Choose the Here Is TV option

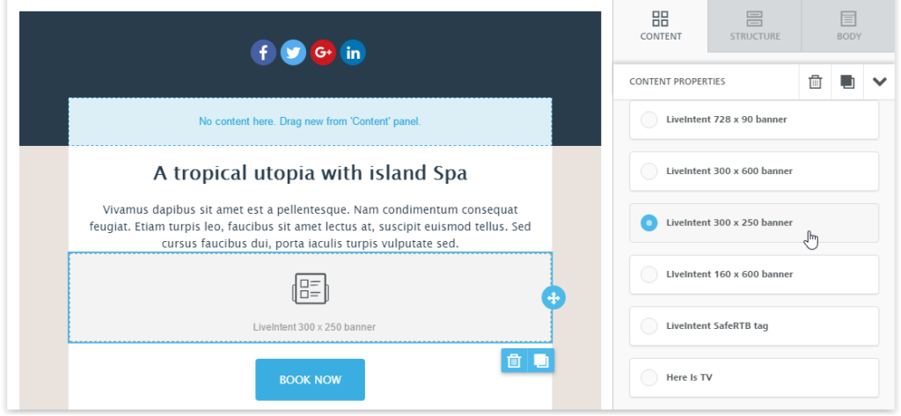pyautogui.click(x=649, y=378)
